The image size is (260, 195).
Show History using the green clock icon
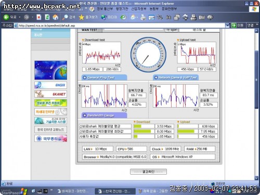point(123,17)
